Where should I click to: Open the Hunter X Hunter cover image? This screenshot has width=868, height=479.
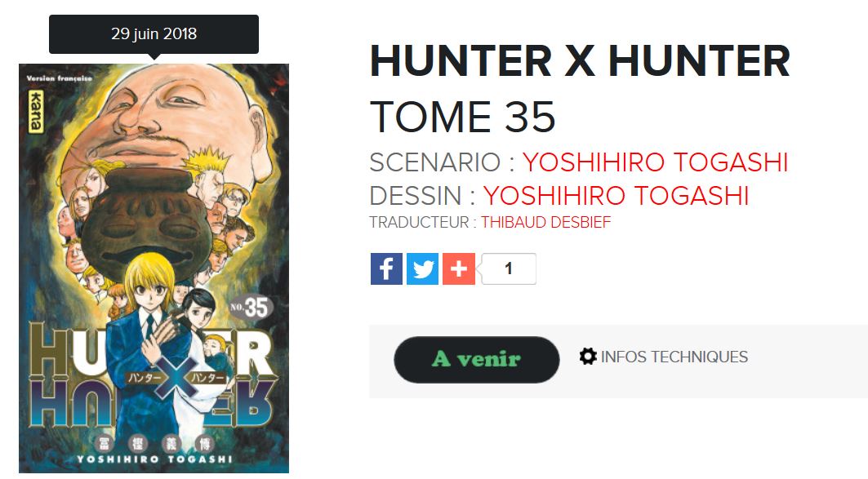154,268
